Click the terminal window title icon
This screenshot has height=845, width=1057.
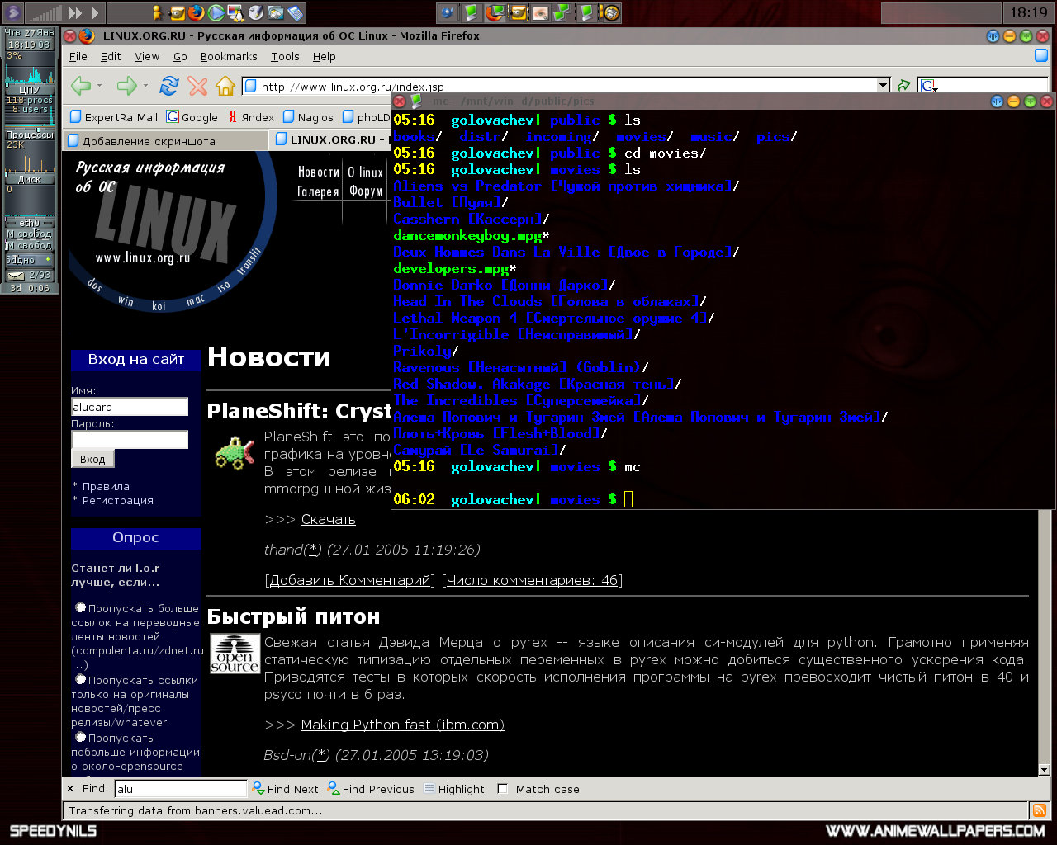coord(416,101)
